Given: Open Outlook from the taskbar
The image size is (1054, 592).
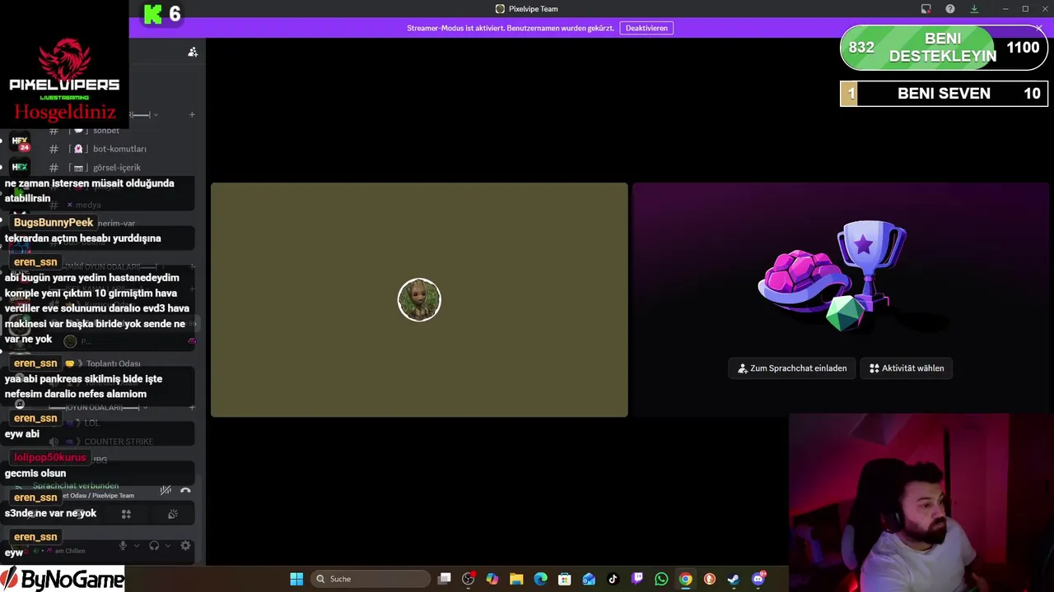Looking at the screenshot, I should [x=589, y=579].
